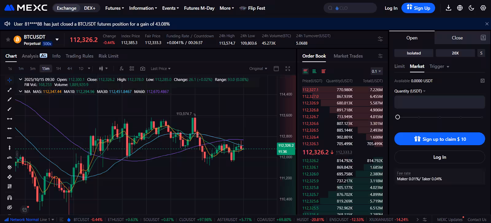Open the Trading Rules tab
This screenshot has height=223, width=491.
(79, 56)
